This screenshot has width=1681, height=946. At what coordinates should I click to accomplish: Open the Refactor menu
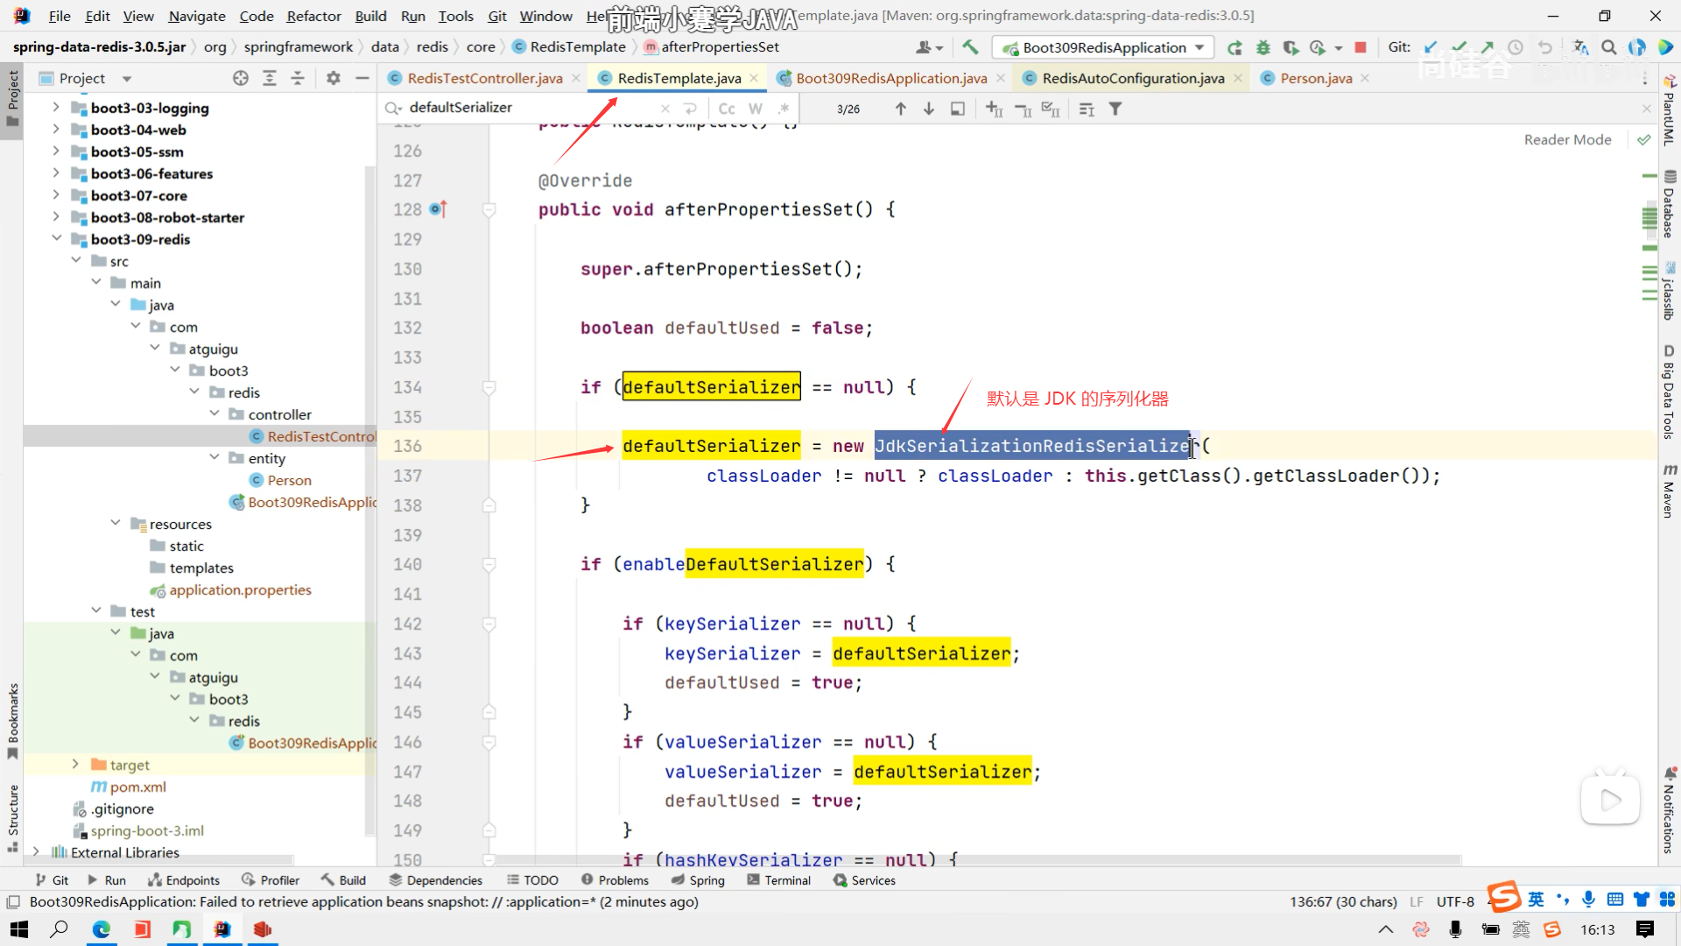pyautogui.click(x=313, y=16)
